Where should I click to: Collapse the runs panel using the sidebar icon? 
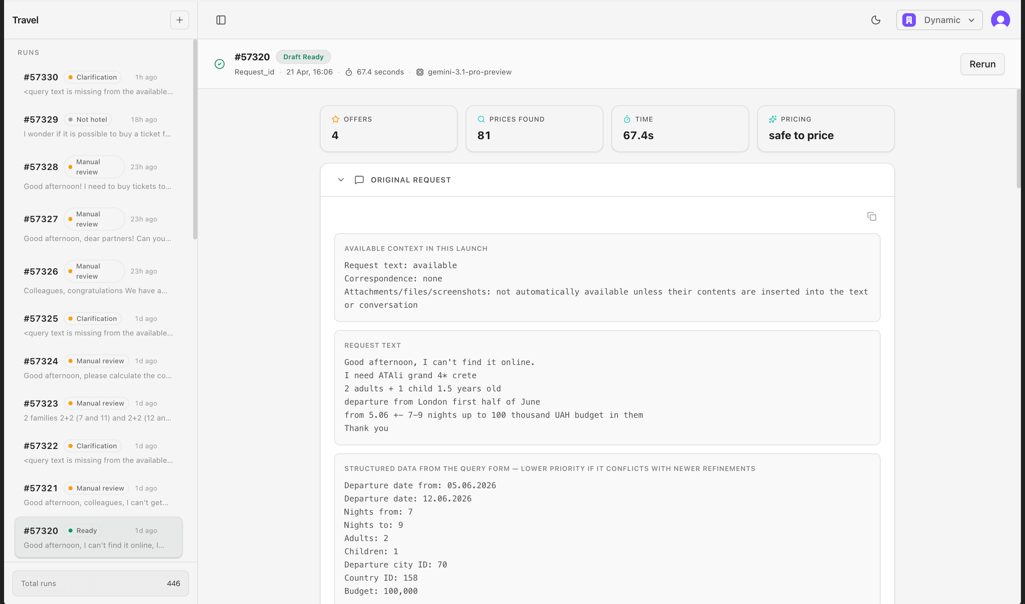[x=221, y=20]
